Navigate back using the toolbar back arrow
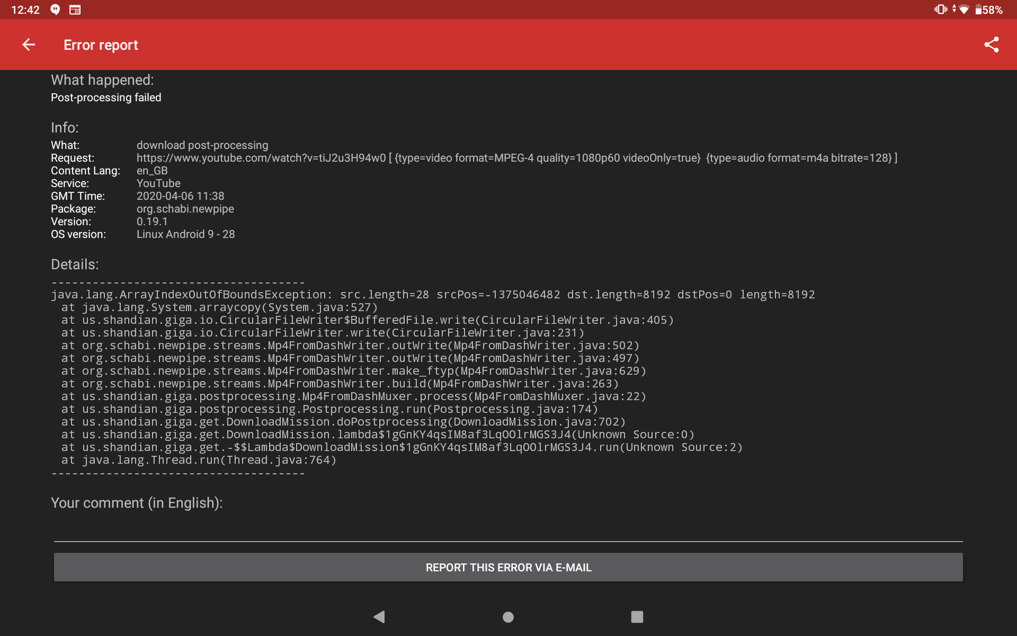Screen dimensions: 1017x636 [x=28, y=45]
